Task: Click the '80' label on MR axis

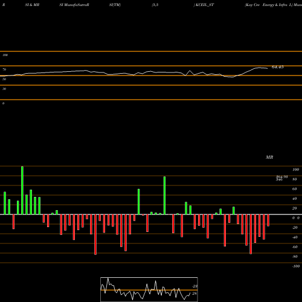Action: (294, 179)
